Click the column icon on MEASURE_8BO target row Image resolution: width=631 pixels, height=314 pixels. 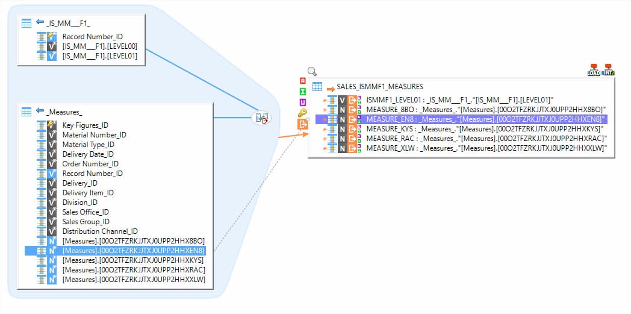click(332, 110)
